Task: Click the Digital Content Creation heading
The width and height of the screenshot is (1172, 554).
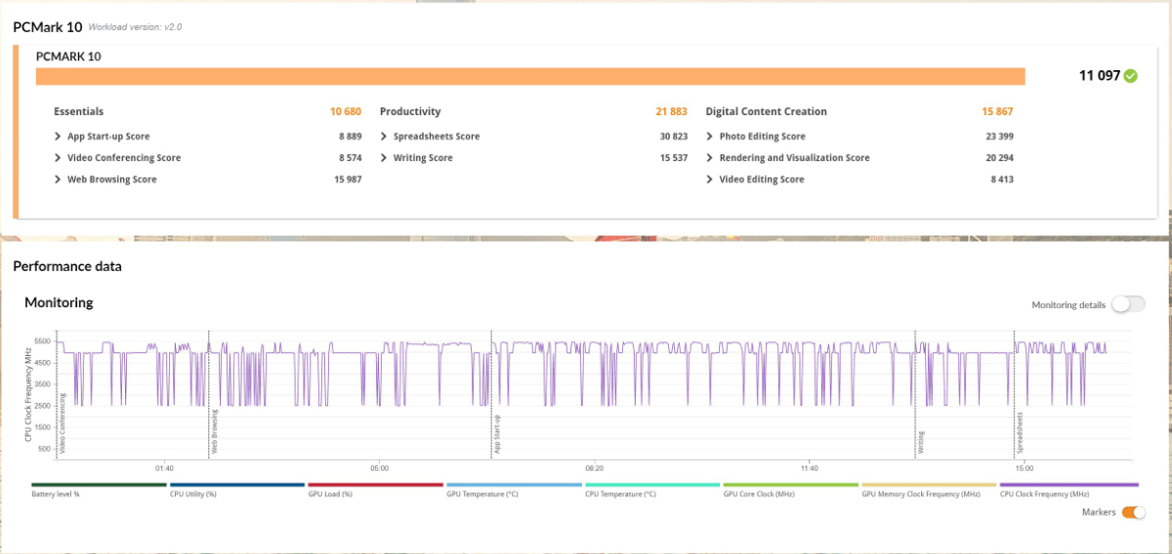Action: tap(767, 111)
